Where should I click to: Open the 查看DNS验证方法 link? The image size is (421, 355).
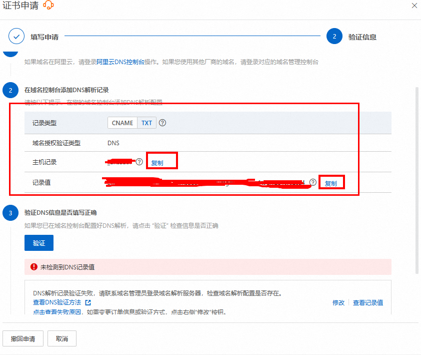[x=57, y=302]
